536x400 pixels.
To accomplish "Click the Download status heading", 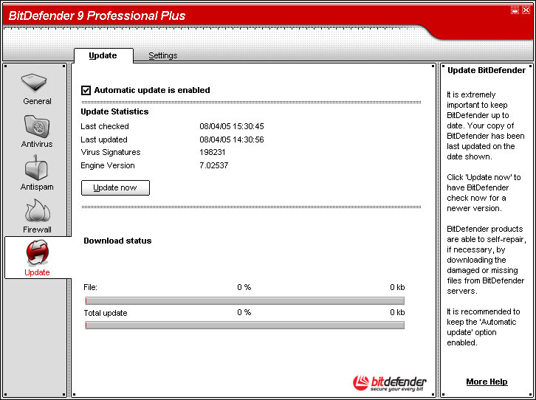I will tap(117, 241).
